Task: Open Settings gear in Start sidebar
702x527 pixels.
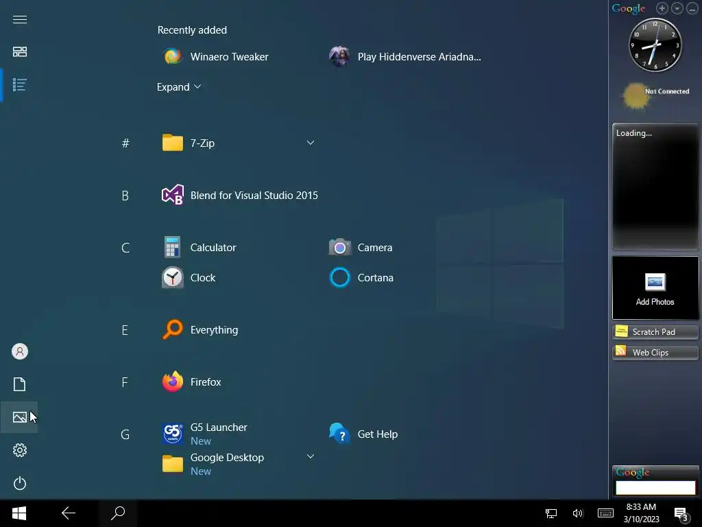Action: tap(20, 450)
